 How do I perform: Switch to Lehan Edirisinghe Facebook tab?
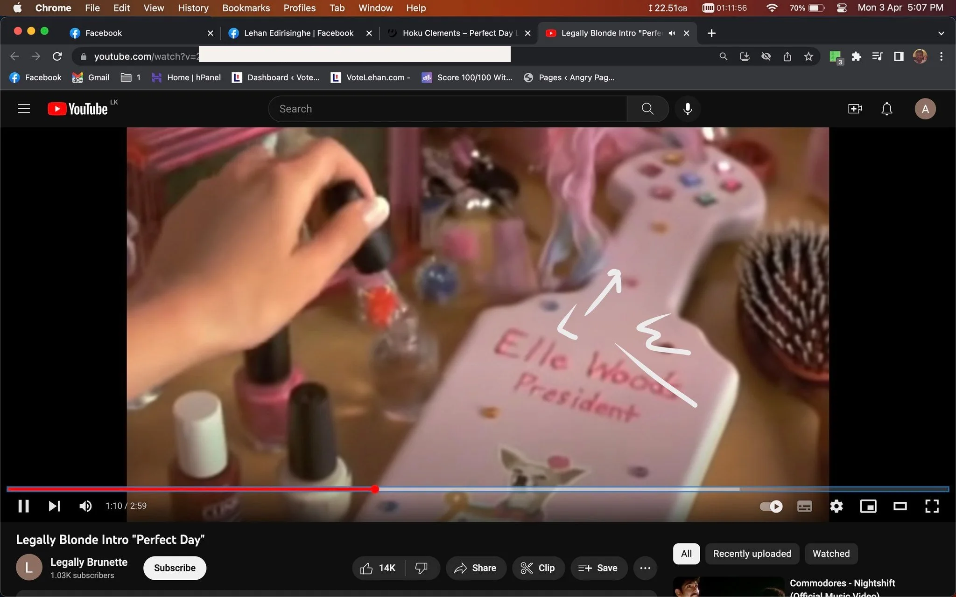(299, 33)
